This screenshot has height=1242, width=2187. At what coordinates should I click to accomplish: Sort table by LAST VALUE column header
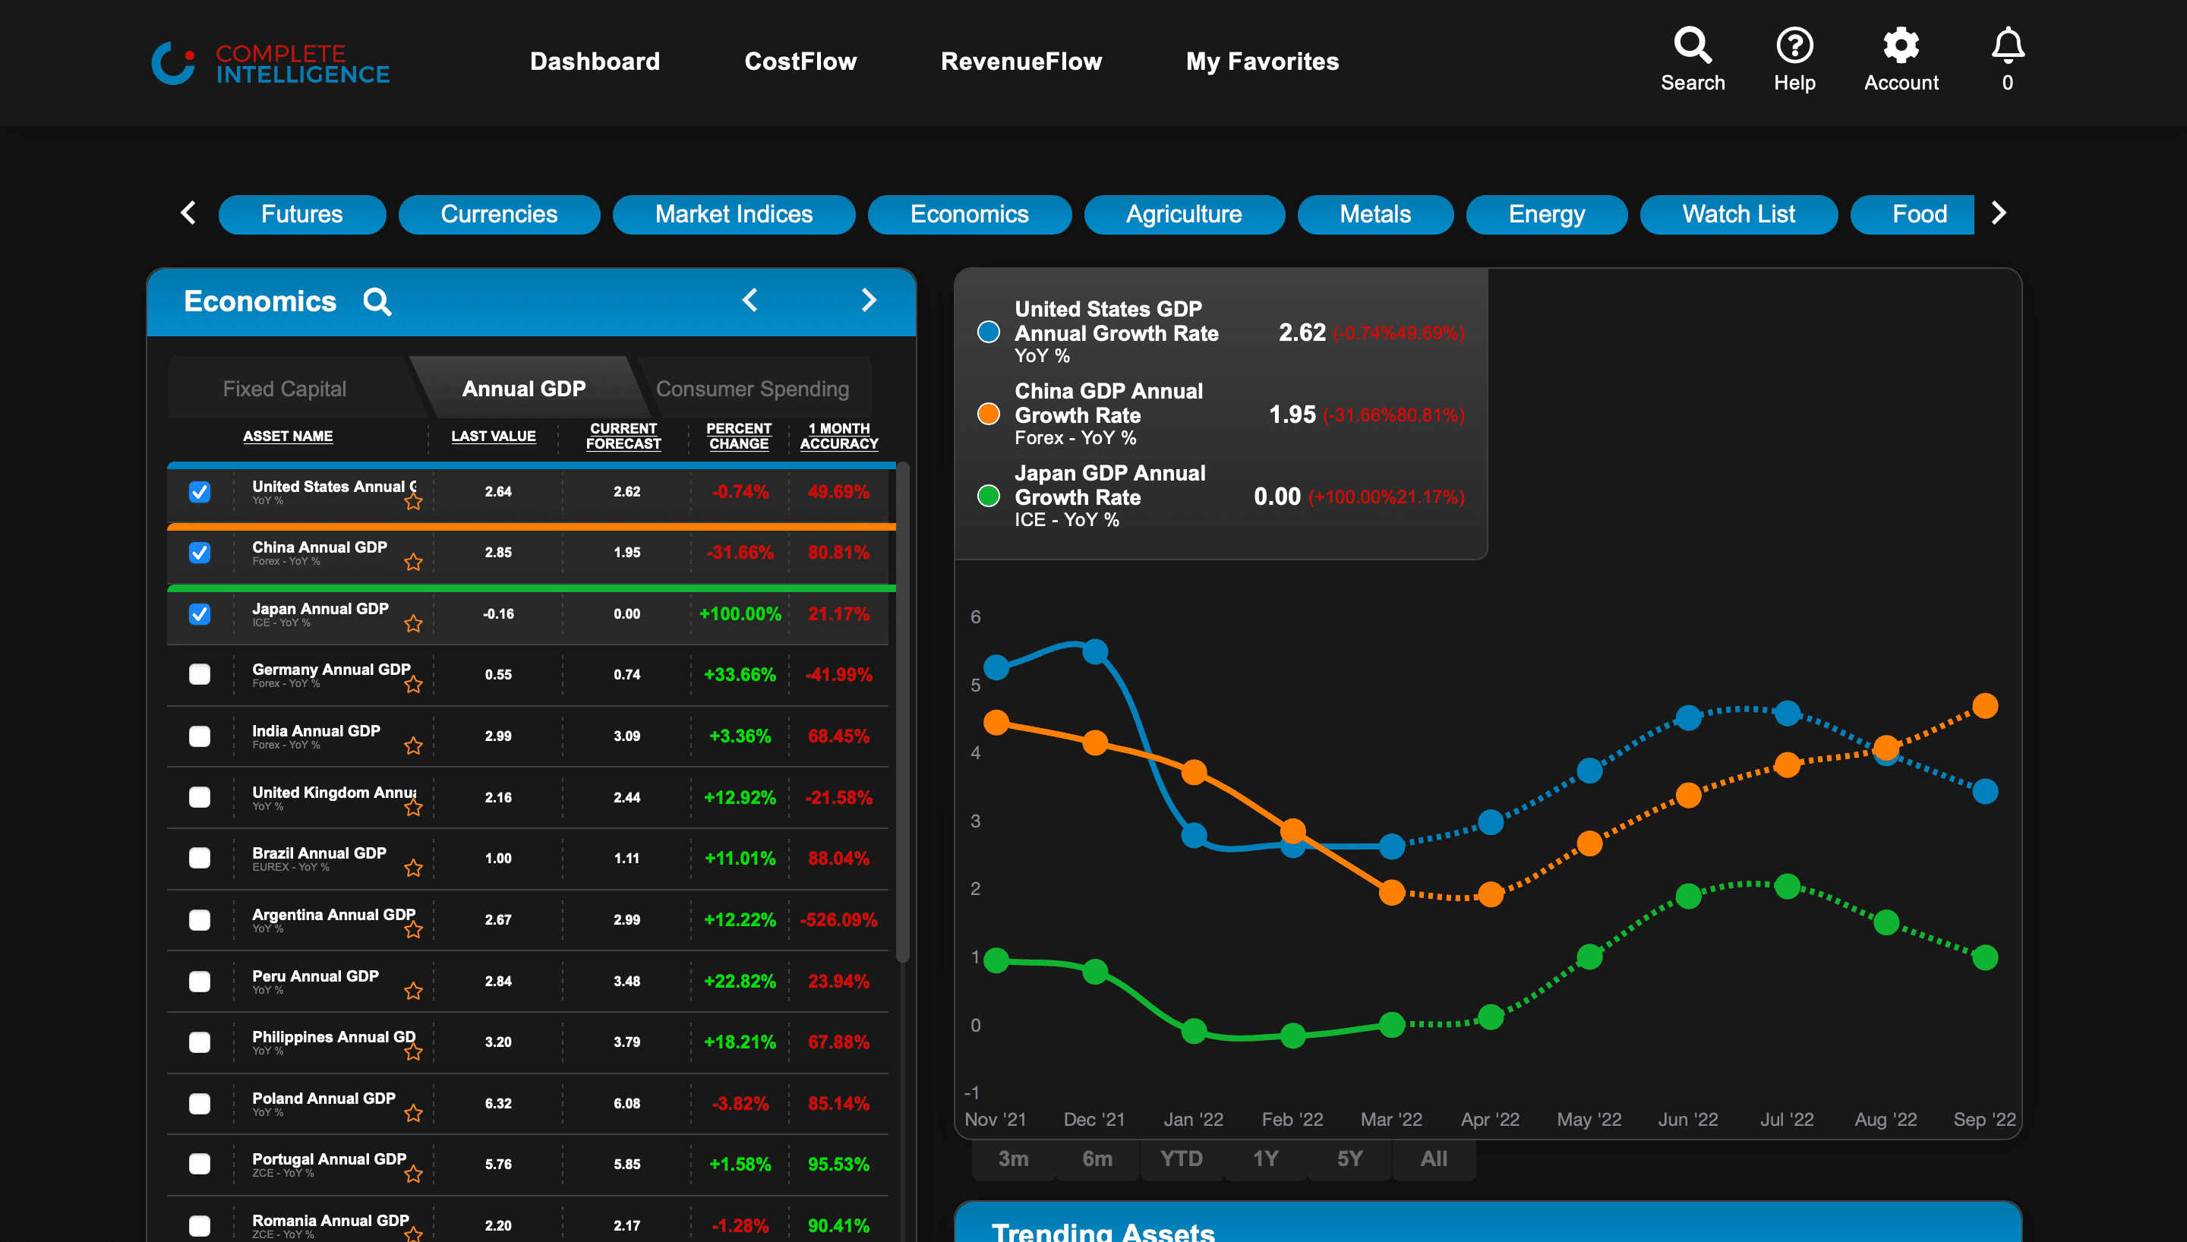[493, 436]
